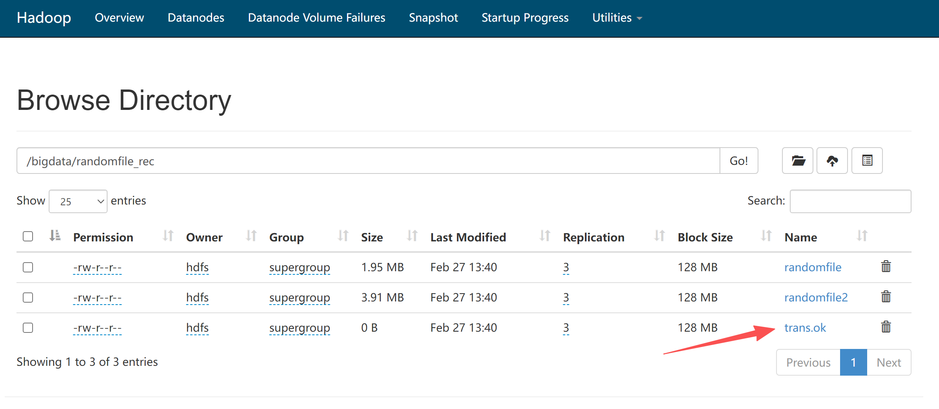The width and height of the screenshot is (939, 409).
Task: Check the box for the randomfile row
Action: 28,267
